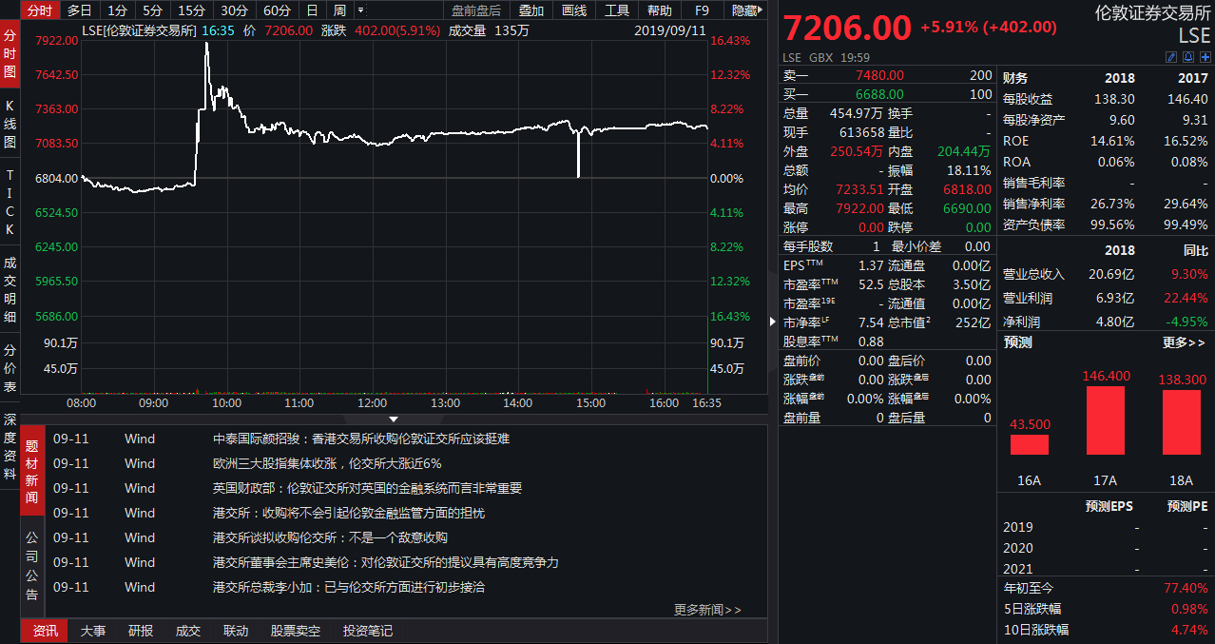
Task: Click 更多>> beside 预测
Action: (1184, 342)
